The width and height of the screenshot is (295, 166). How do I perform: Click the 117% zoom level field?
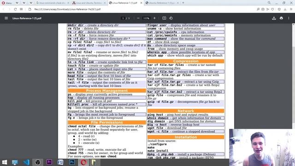(146, 18)
